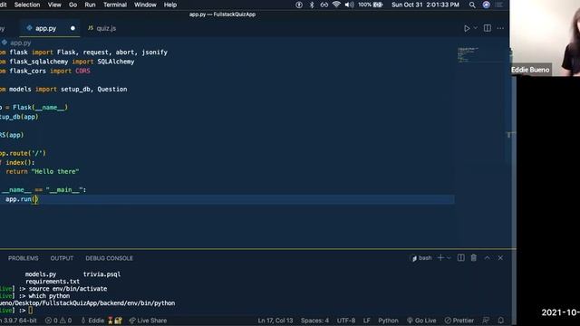Click Prettier status bar item
580x326 pixels.
(x=459, y=321)
